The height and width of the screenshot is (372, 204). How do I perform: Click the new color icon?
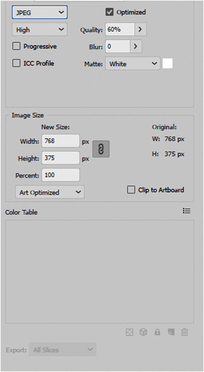(171, 332)
